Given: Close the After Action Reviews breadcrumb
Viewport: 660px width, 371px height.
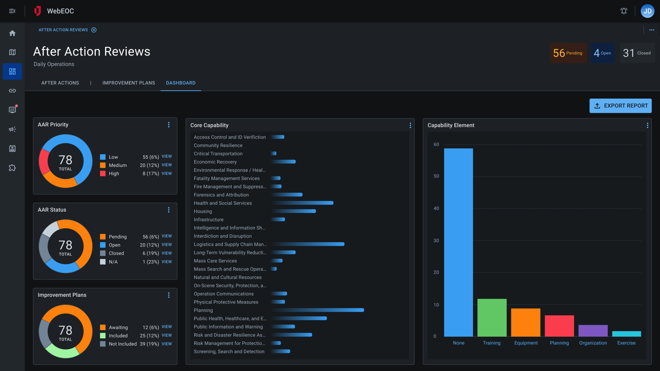Looking at the screenshot, I should point(94,30).
